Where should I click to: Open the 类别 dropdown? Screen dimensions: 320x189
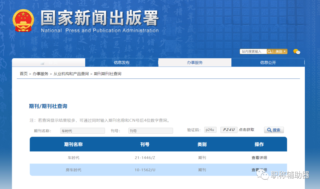(279, 51)
